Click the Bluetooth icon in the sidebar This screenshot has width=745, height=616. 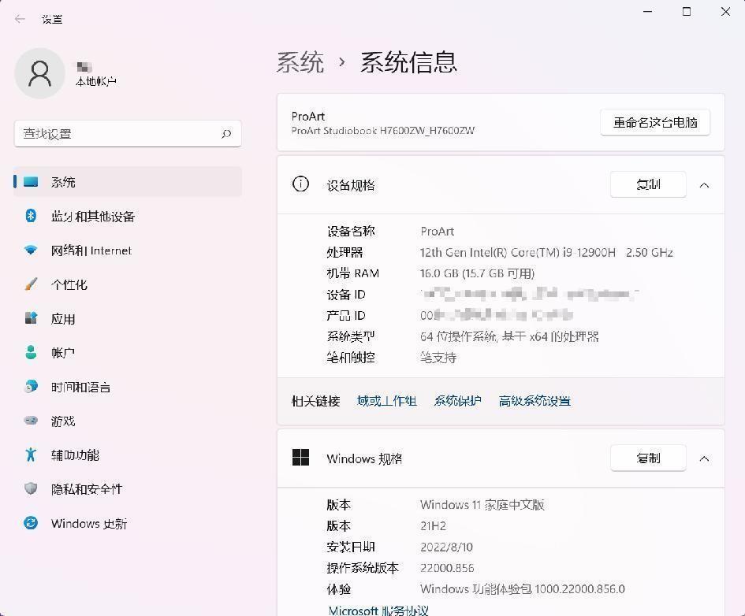click(x=31, y=216)
